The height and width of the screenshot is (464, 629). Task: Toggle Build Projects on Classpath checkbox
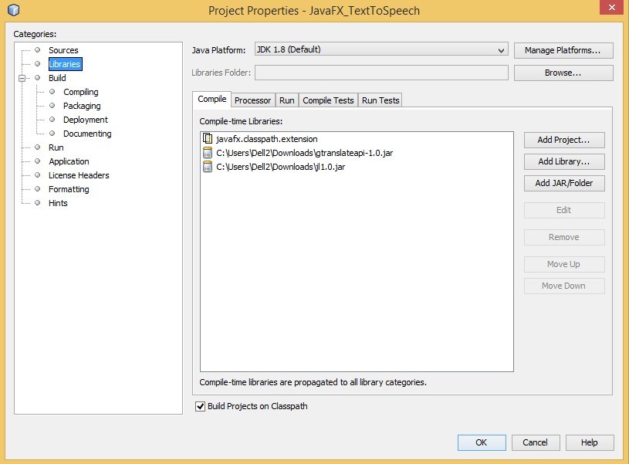pos(201,406)
